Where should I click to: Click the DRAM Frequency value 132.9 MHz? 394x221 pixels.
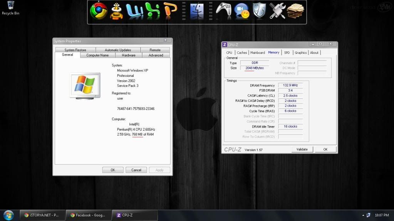coord(290,85)
